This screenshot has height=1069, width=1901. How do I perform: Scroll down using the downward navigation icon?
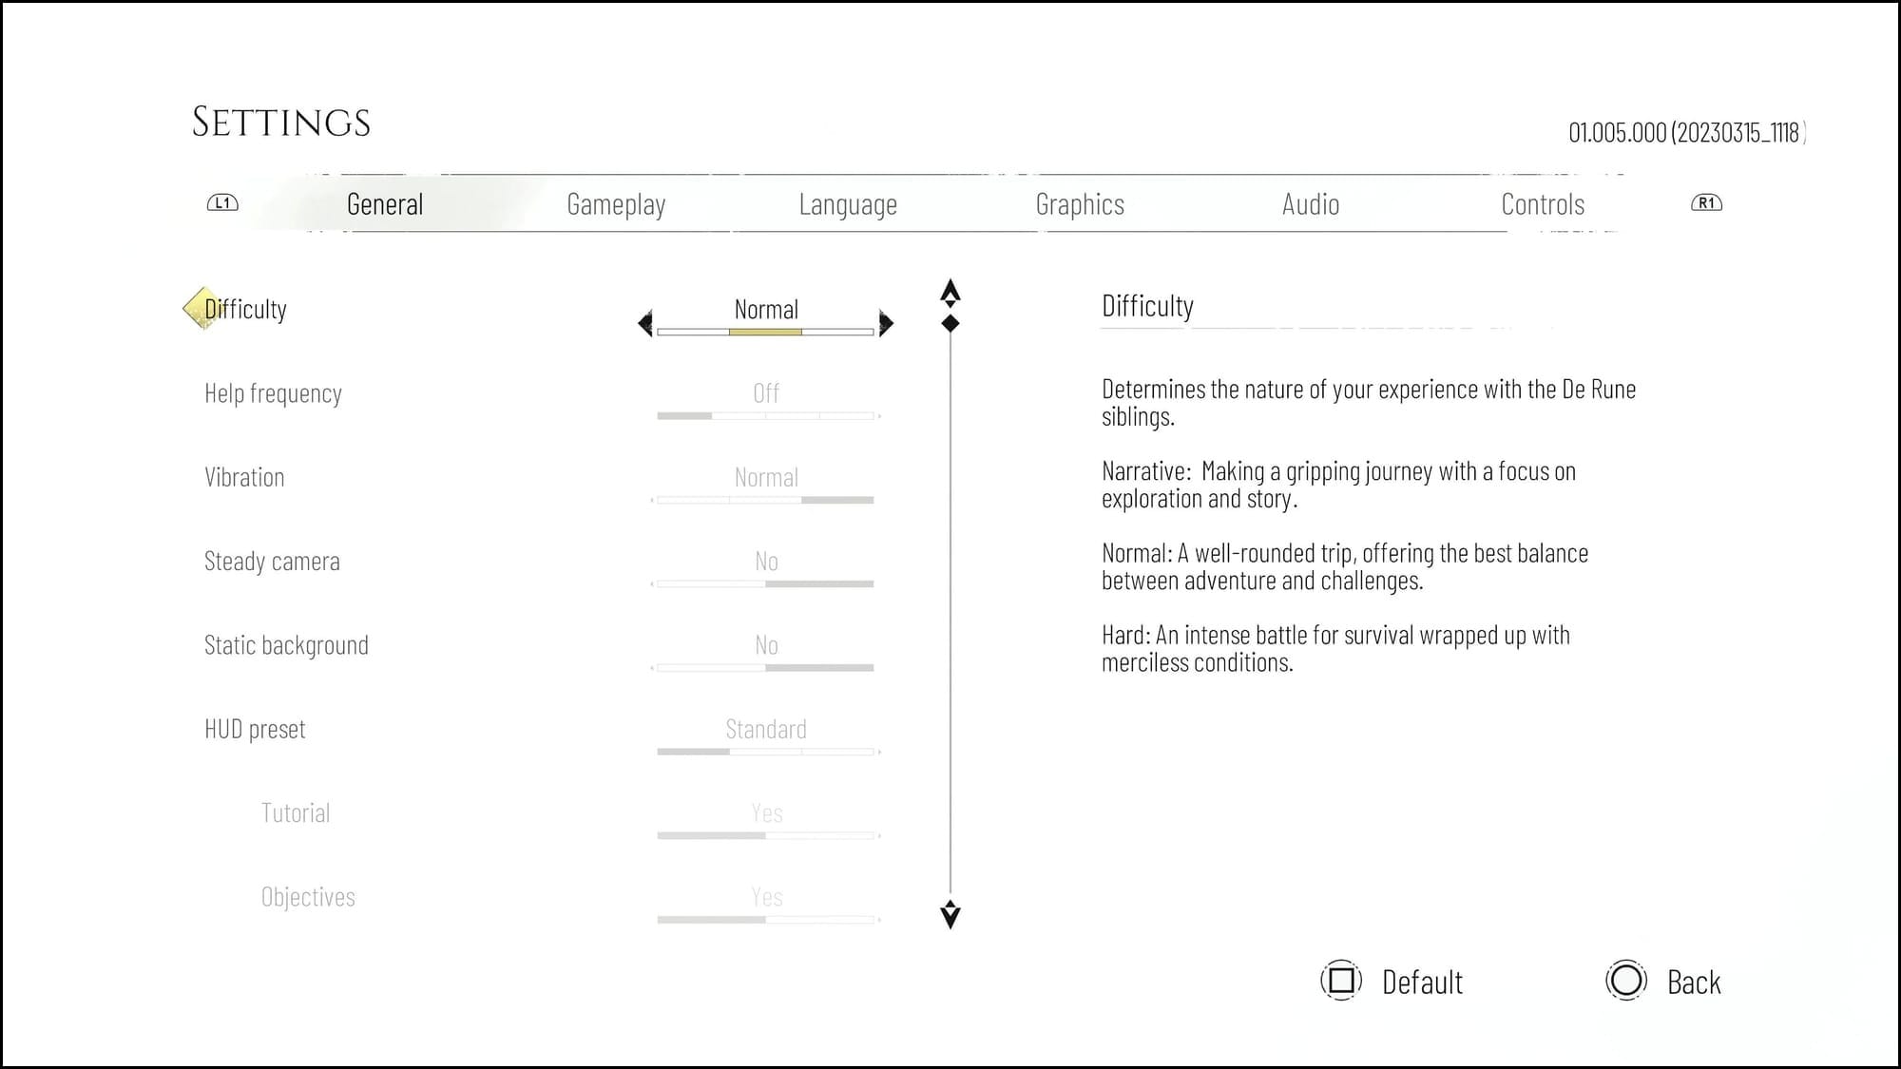tap(950, 915)
